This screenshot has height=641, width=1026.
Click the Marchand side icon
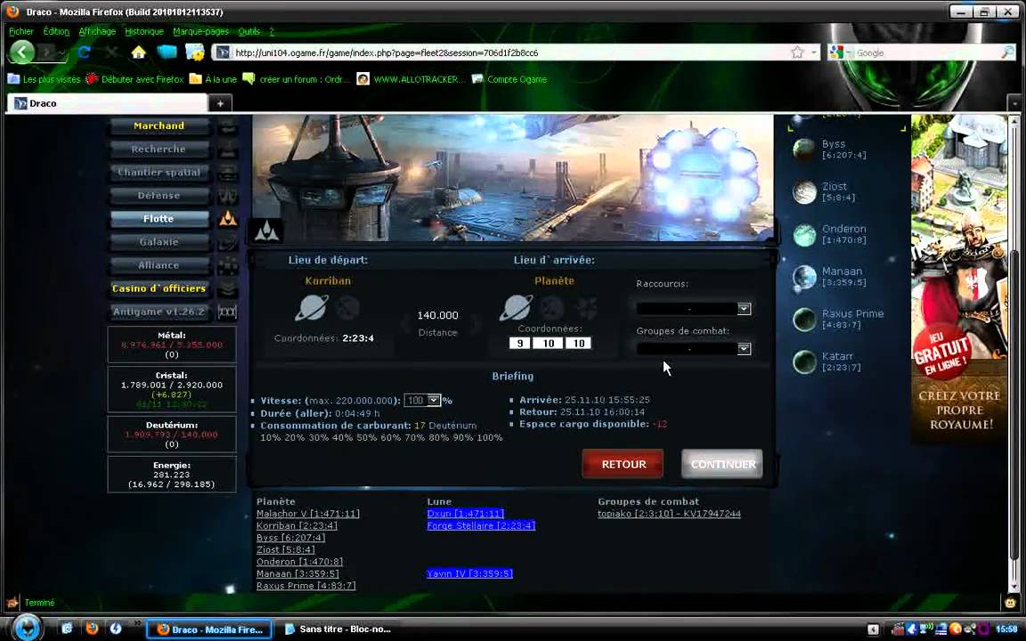point(227,126)
